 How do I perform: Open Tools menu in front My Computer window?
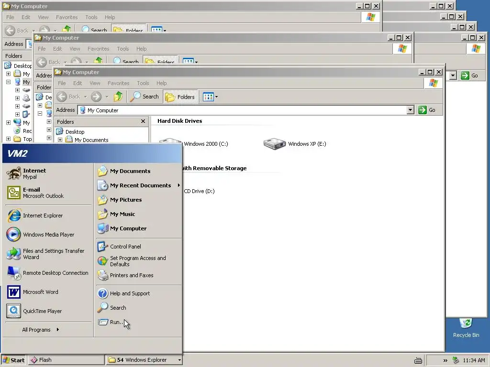click(143, 83)
